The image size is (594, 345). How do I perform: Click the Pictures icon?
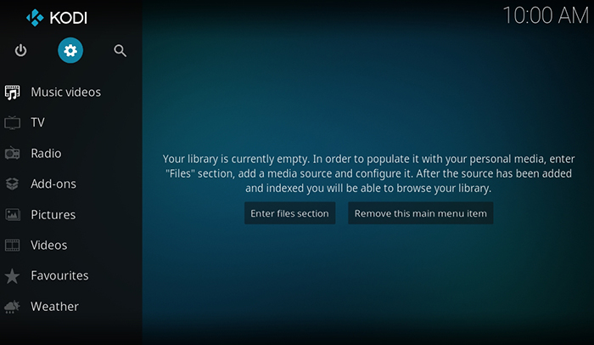[13, 215]
